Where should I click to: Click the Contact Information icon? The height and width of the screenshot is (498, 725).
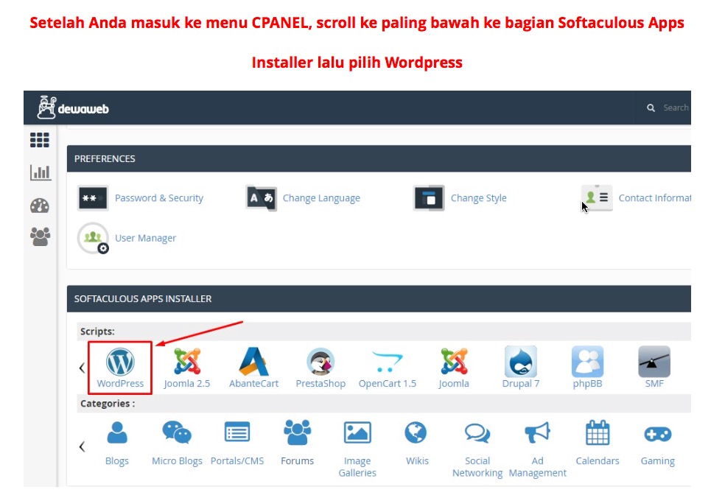[x=597, y=198]
